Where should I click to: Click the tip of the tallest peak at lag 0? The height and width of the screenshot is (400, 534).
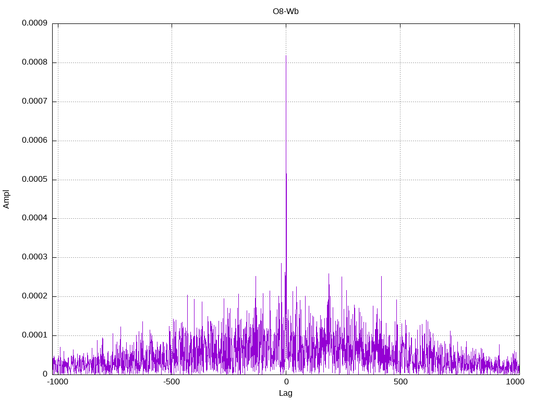coord(286,56)
